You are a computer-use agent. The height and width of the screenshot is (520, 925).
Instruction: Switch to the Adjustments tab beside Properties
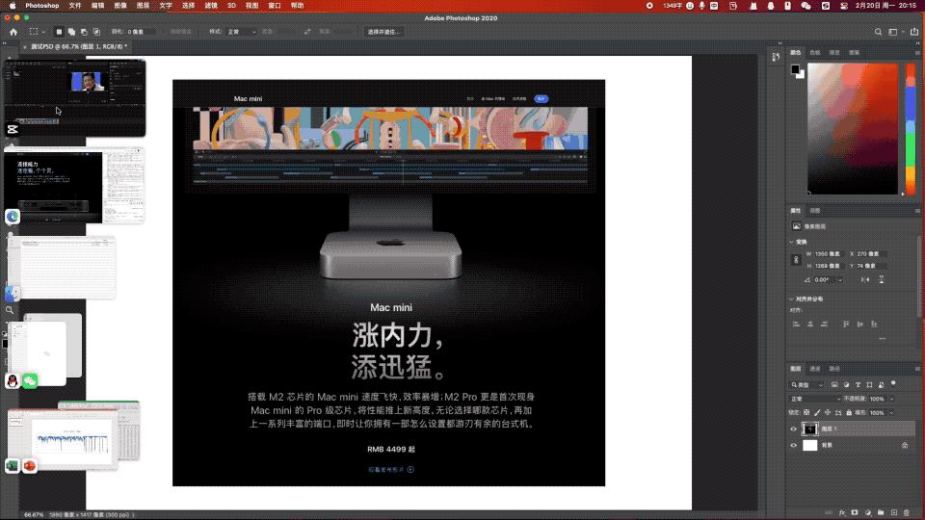(815, 211)
